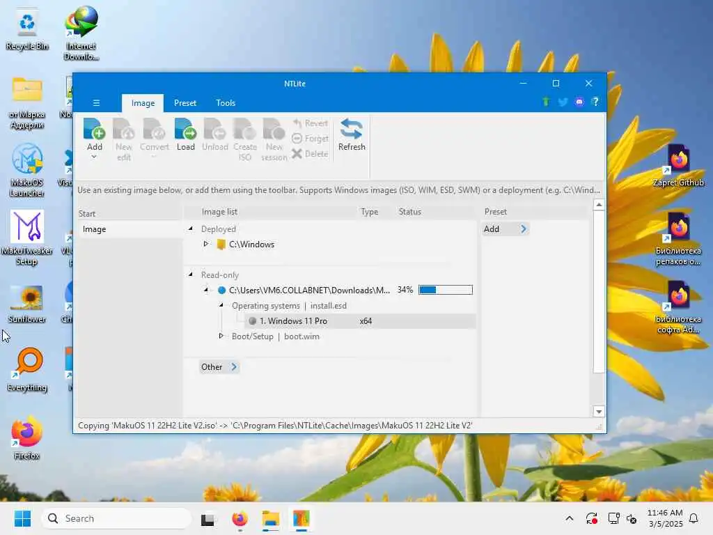This screenshot has height=535, width=713.
Task: Click the Image item under Start
Action: (94, 229)
